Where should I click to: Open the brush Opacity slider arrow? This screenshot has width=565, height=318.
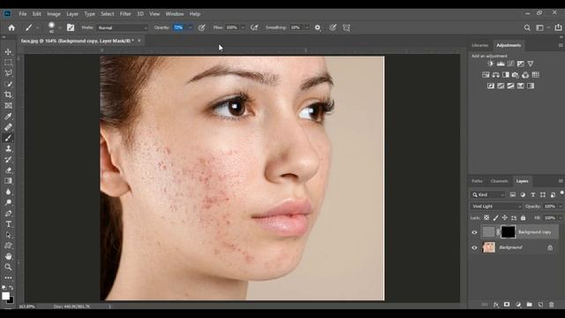pos(191,27)
